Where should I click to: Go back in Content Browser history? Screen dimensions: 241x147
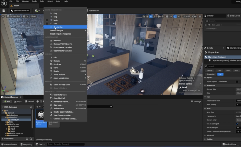click(38, 102)
